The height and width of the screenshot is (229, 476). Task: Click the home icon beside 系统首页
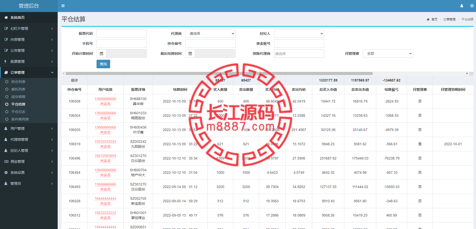pos(6,17)
